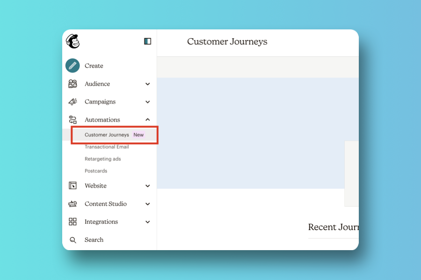
Task: Click the Content Studio icon
Action: [73, 204]
